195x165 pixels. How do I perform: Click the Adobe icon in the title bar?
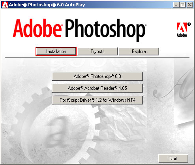[5, 5]
